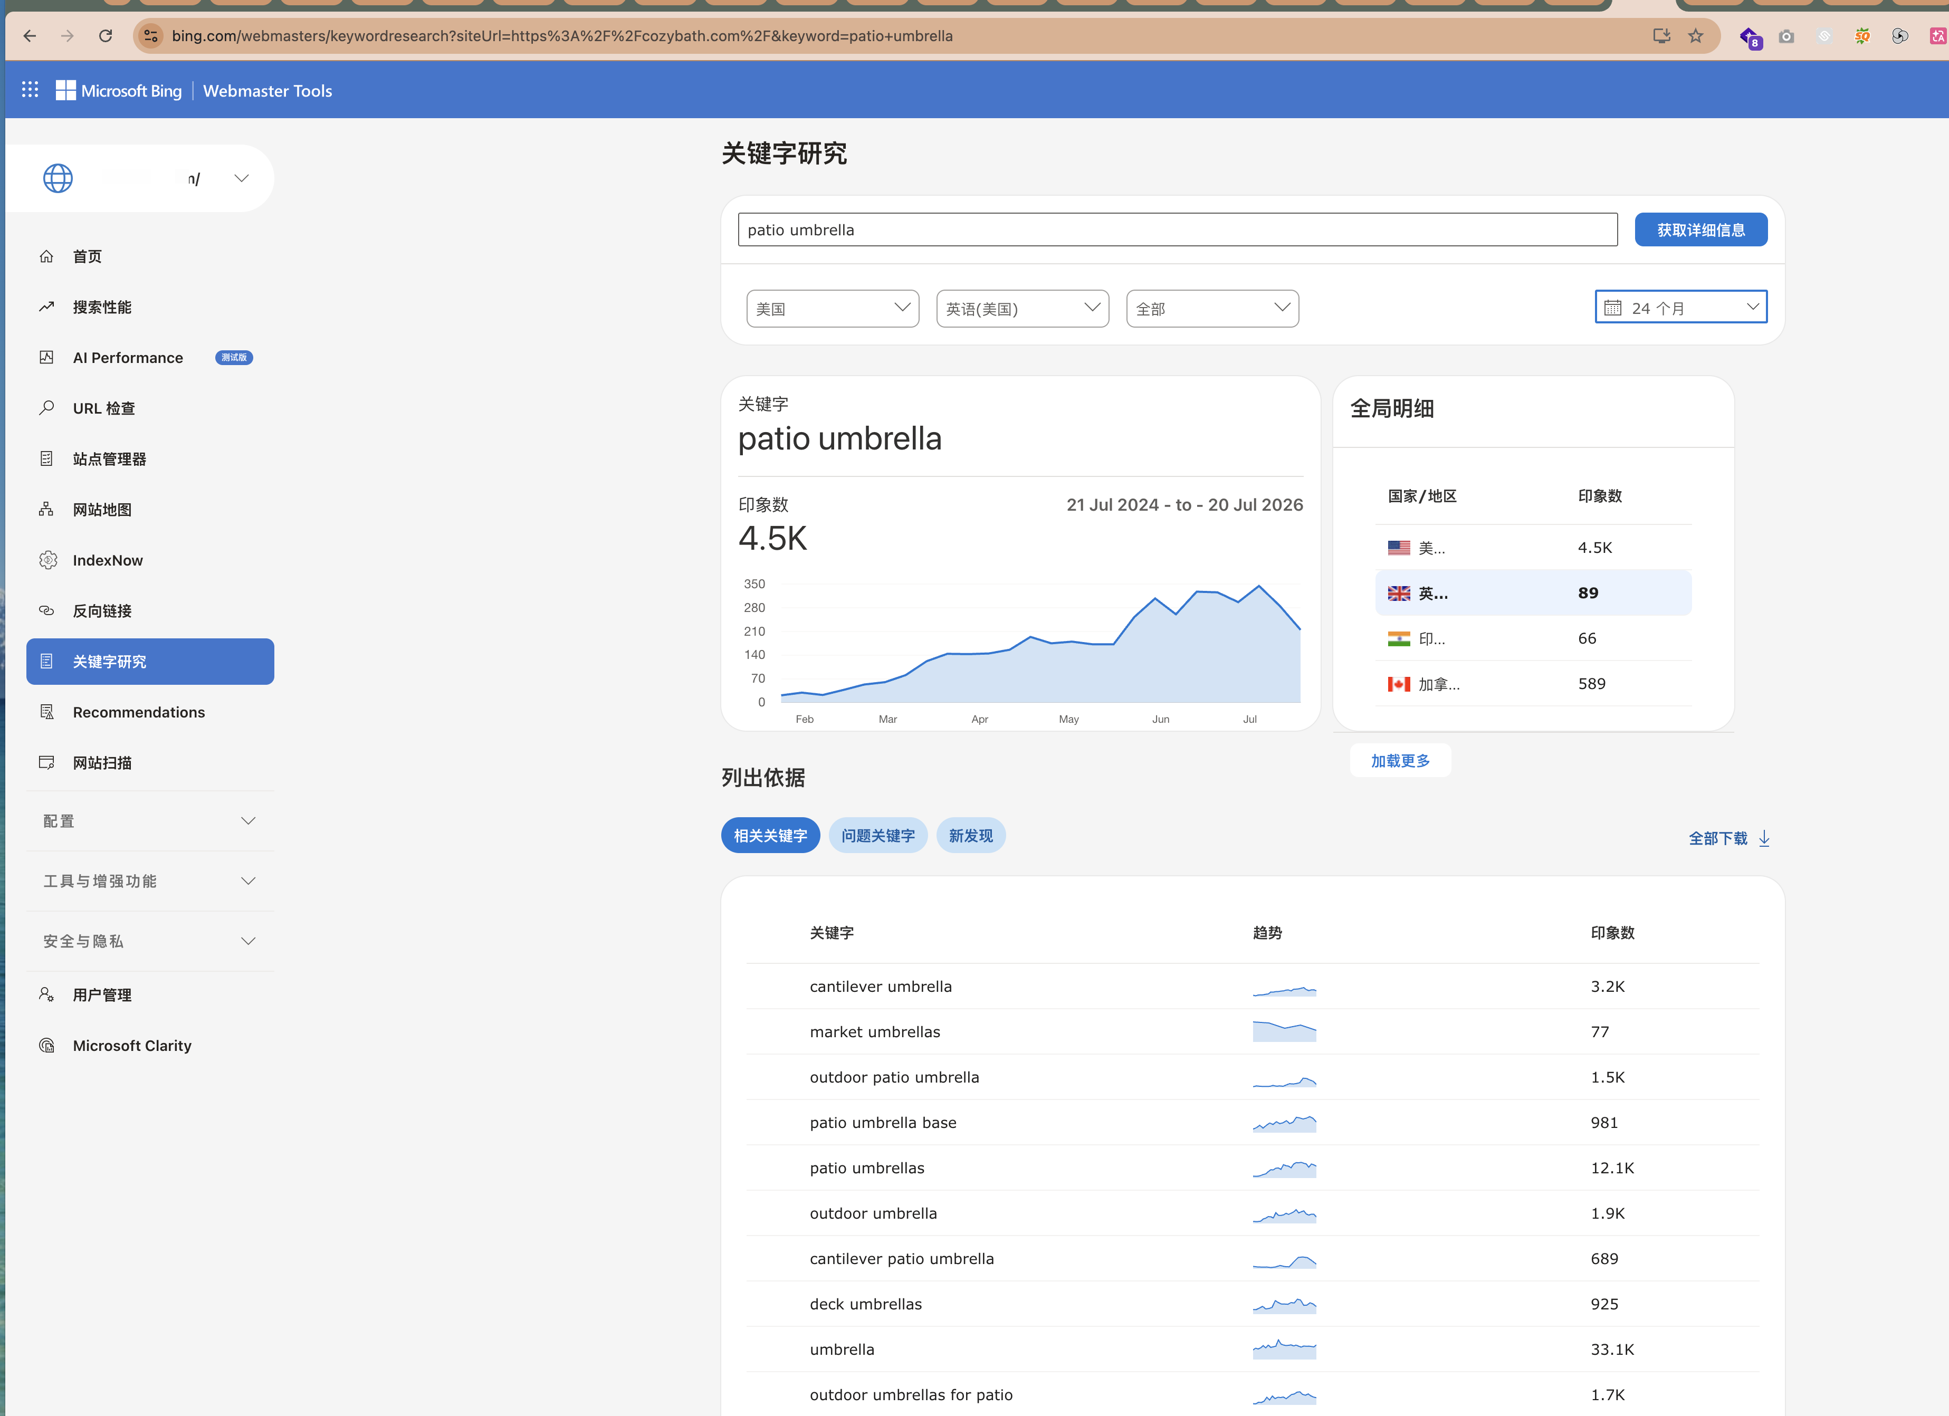Click the cantilever umbrella keyword row
The image size is (1949, 1416).
[1252, 987]
